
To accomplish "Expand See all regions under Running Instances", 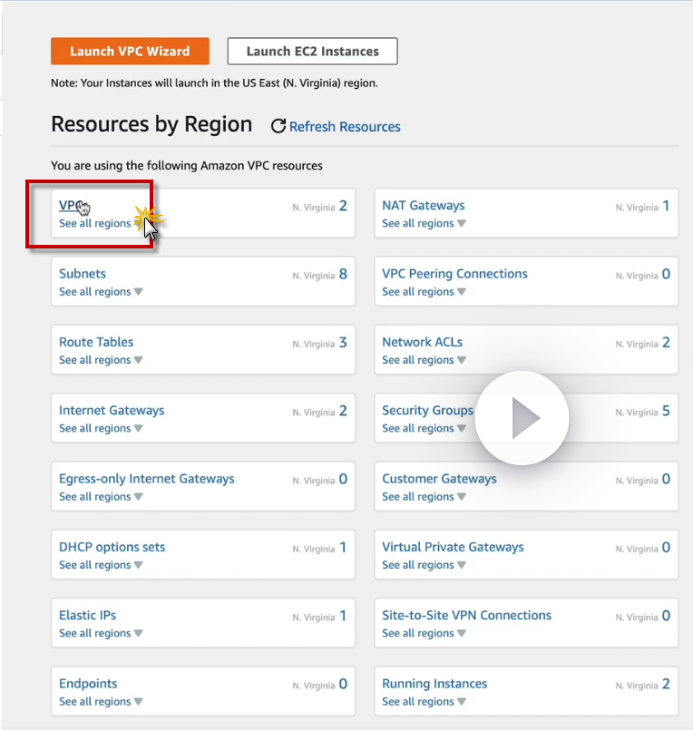I will coord(424,702).
